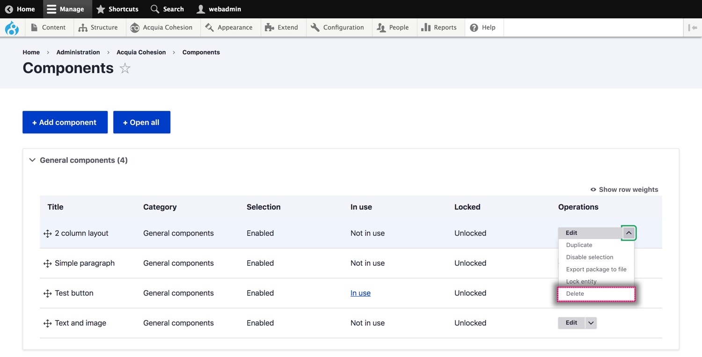Click Not in use for Simple paragraph
Image resolution: width=702 pixels, height=357 pixels.
point(367,263)
